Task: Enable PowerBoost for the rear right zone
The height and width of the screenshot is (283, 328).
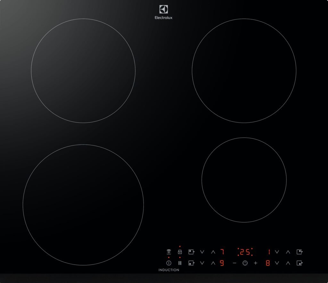Action: click(299, 252)
